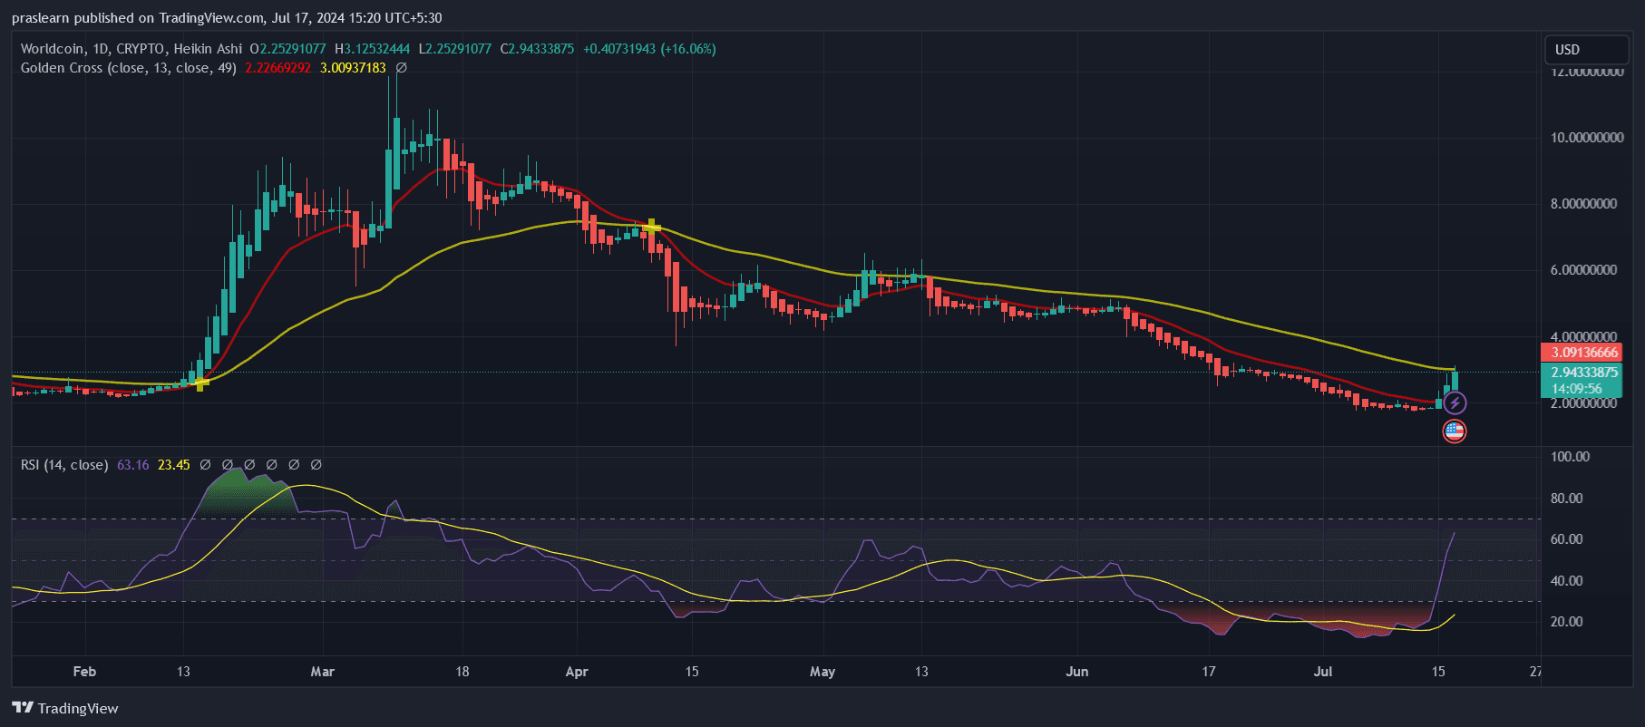Click the Feb label on time axis
This screenshot has width=1645, height=727.
click(84, 671)
